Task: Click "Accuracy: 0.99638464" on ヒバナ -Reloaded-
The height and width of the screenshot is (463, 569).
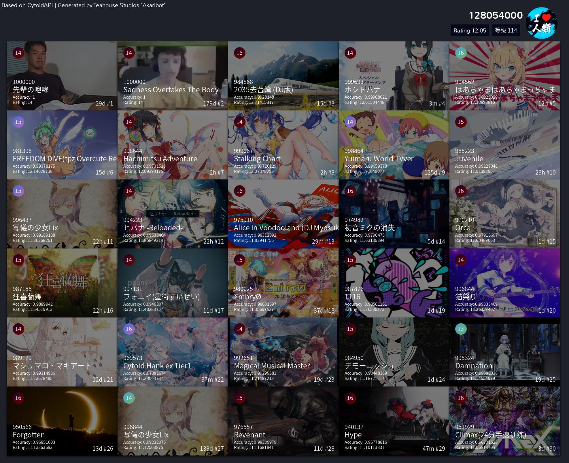Action: (x=144, y=235)
